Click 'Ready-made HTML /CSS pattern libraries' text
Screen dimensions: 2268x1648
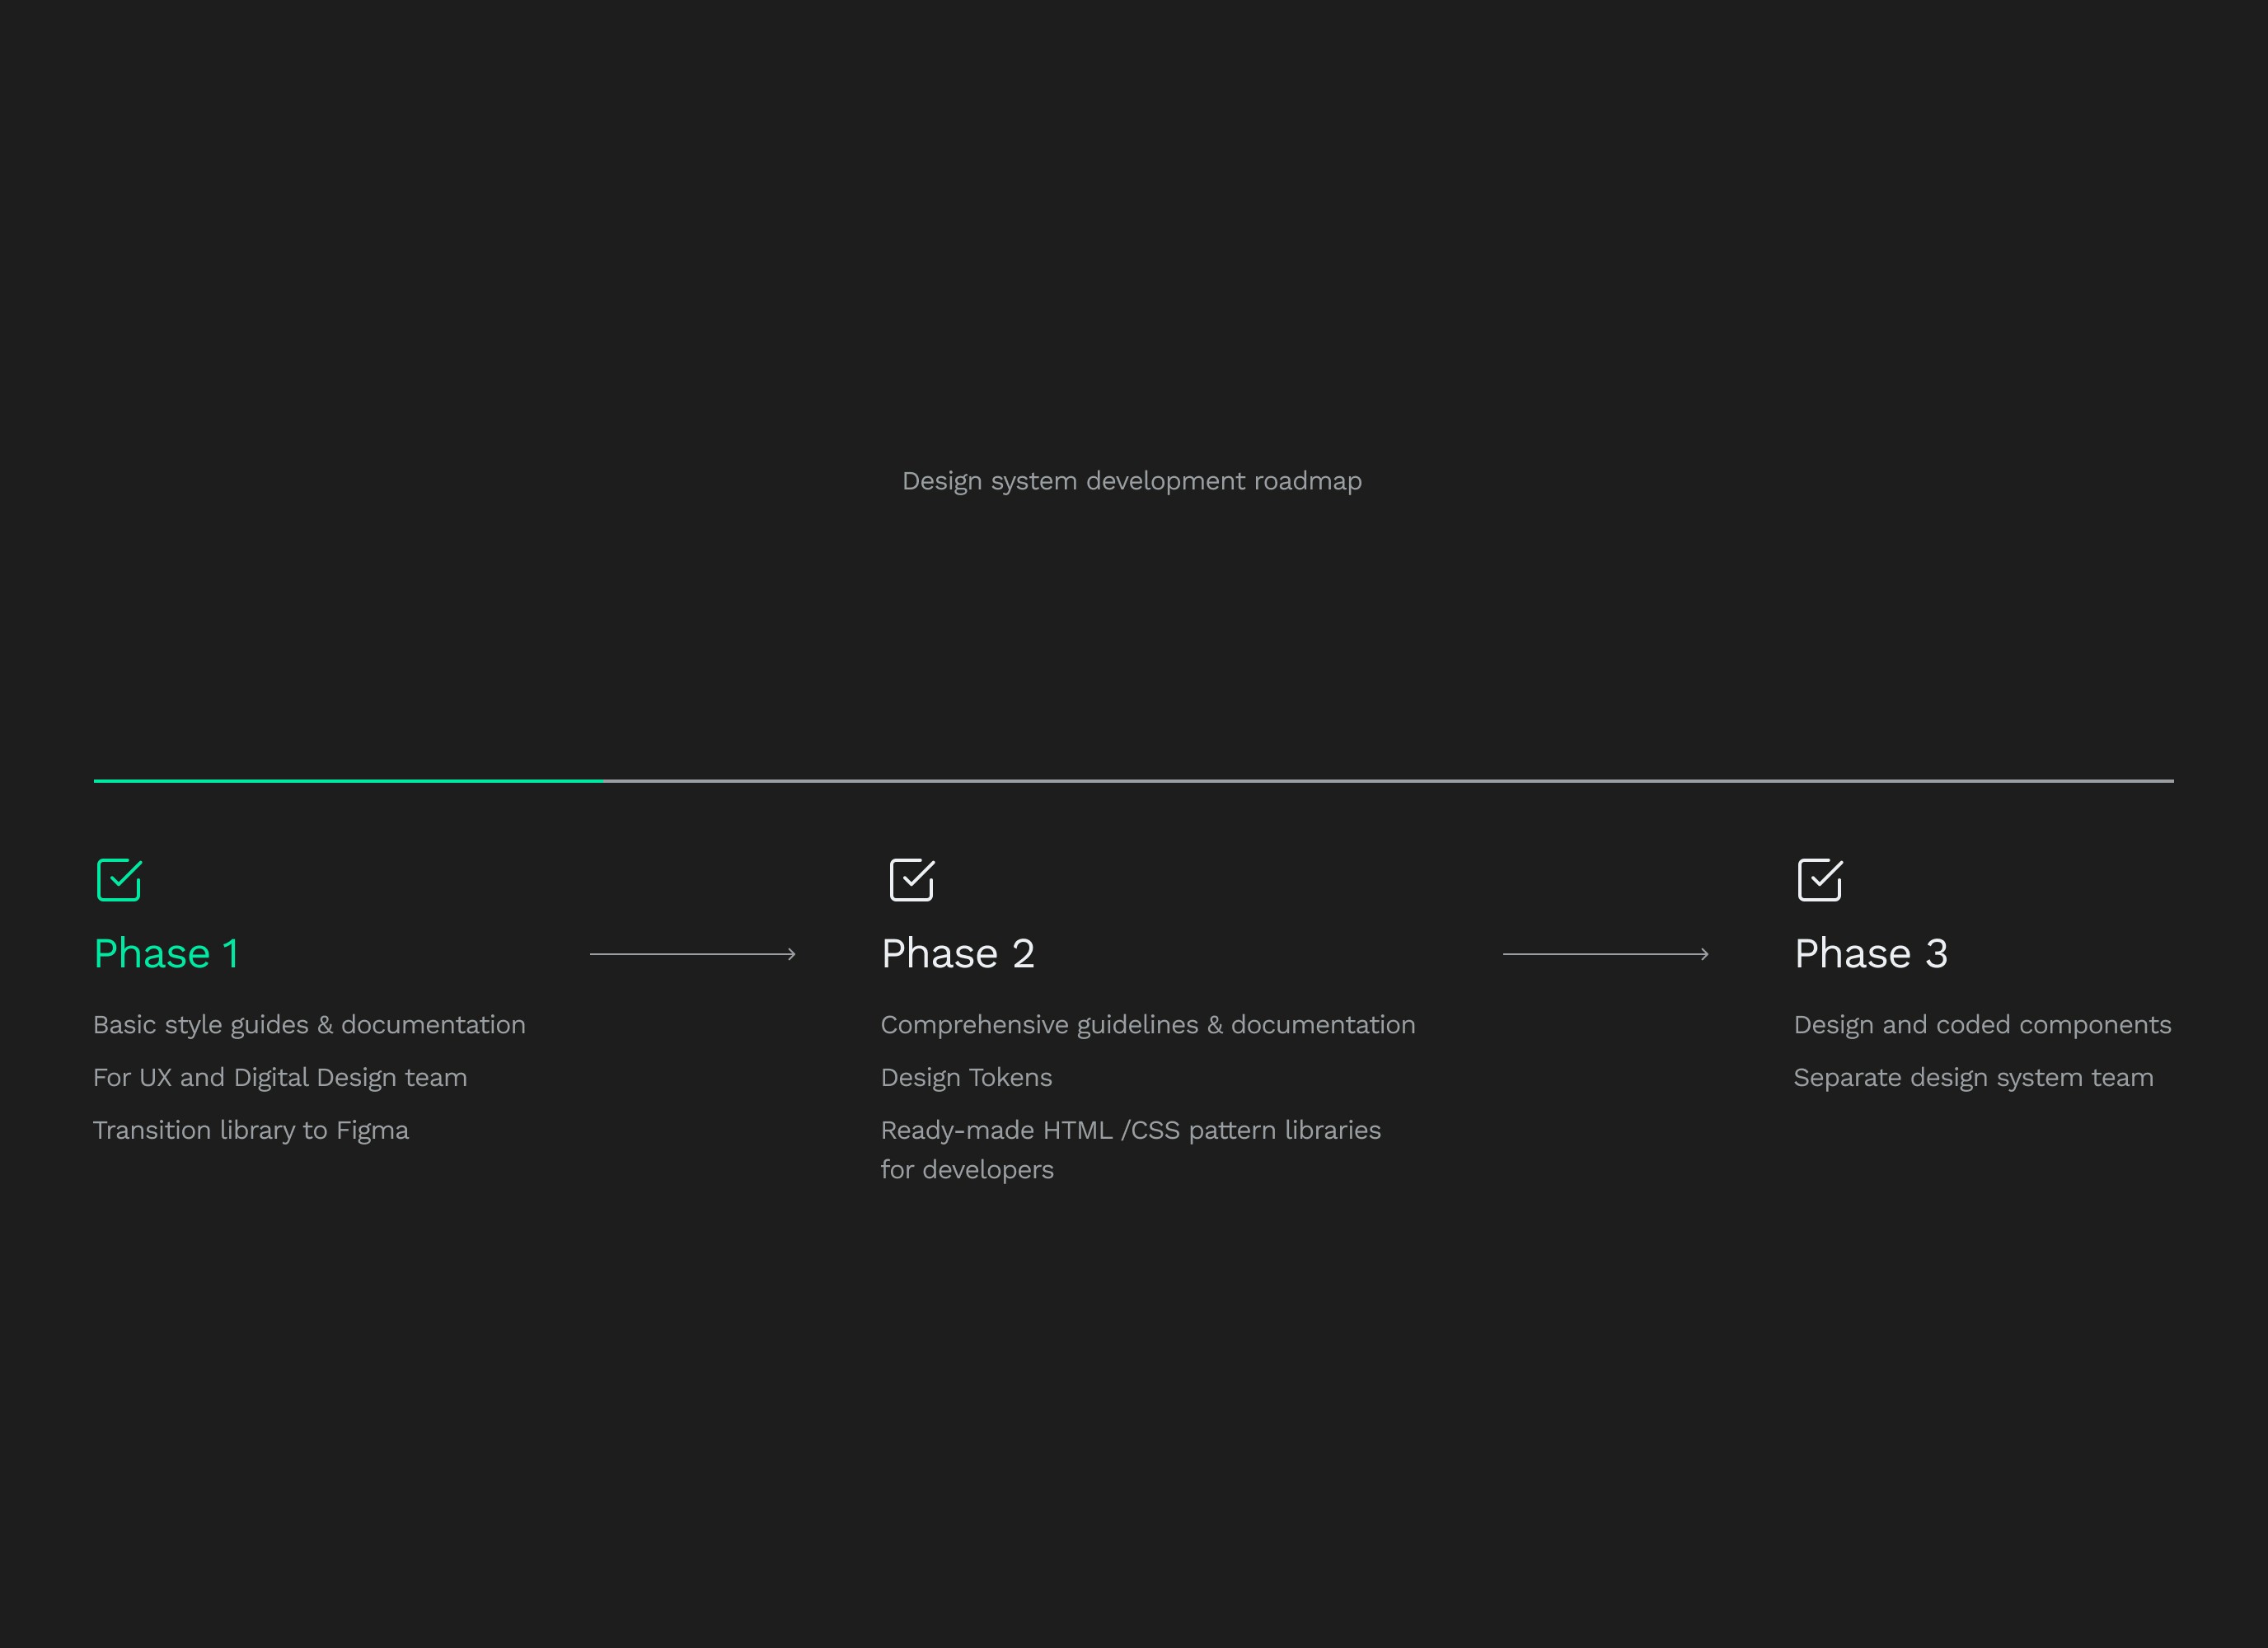(x=1130, y=1130)
